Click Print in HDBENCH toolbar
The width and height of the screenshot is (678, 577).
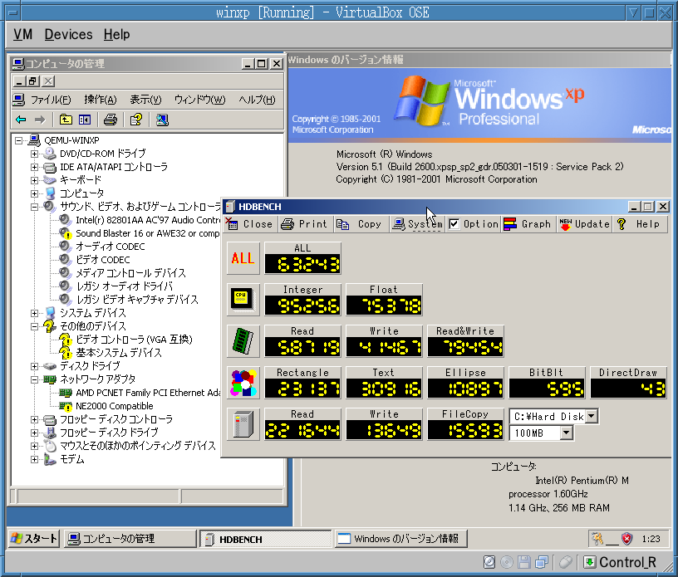coord(305,224)
